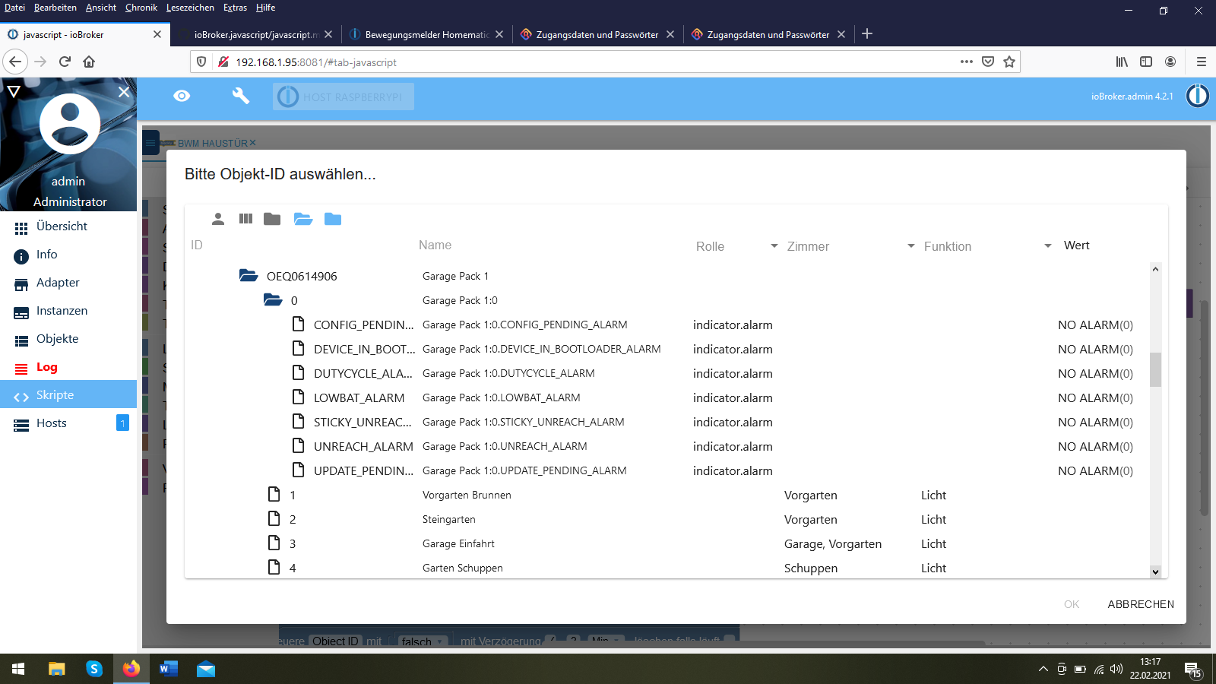Click the columns icon in the dialog toolbar
1216x684 pixels.
coord(245,219)
